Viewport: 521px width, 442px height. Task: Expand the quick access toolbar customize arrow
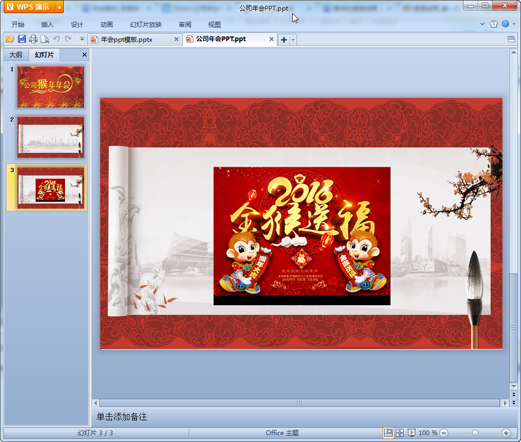(x=82, y=39)
